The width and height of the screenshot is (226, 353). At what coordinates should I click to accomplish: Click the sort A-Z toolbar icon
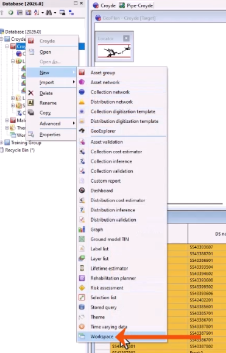click(36, 13)
